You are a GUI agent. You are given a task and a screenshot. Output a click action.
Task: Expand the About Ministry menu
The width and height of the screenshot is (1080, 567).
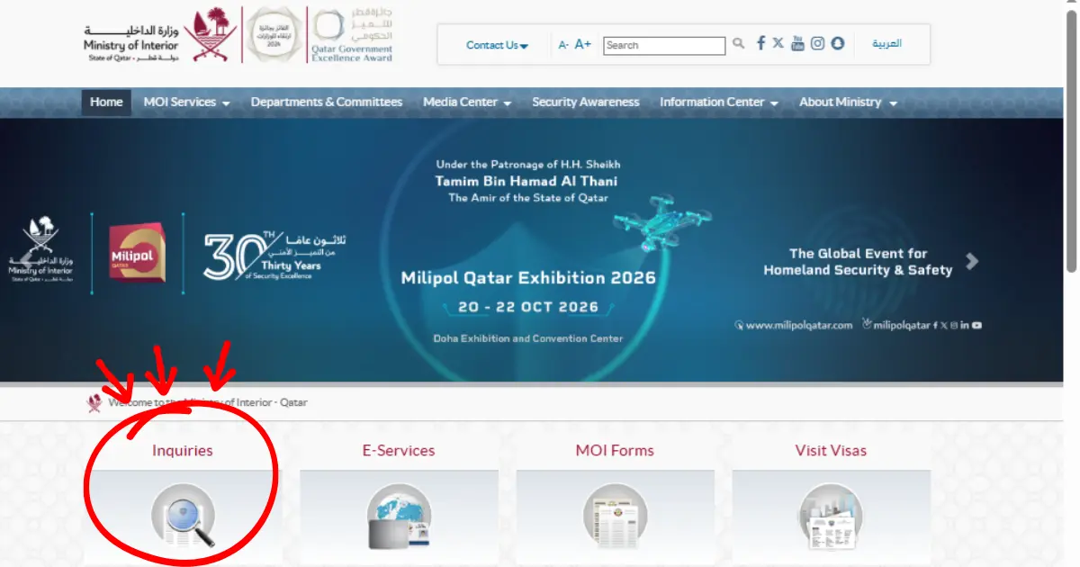(x=848, y=103)
